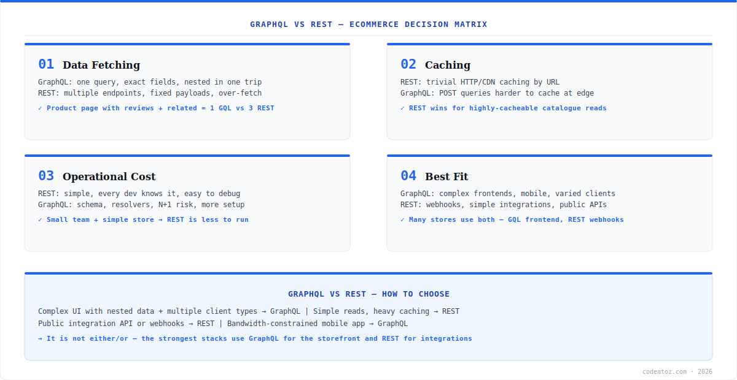This screenshot has width=737, height=380.
Task: Click the title GRAPHQL VS REST — ECOMMERCE DECISION MATRIX
Action: click(368, 25)
